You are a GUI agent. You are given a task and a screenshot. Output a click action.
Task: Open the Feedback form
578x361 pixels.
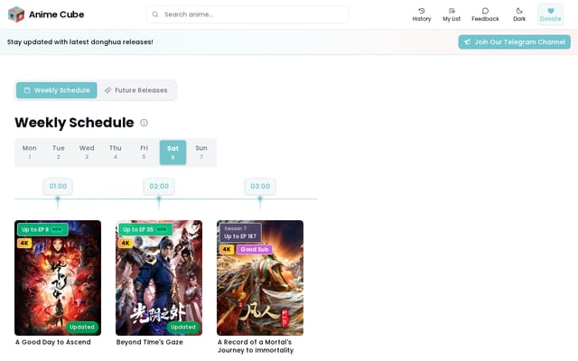pos(485,14)
